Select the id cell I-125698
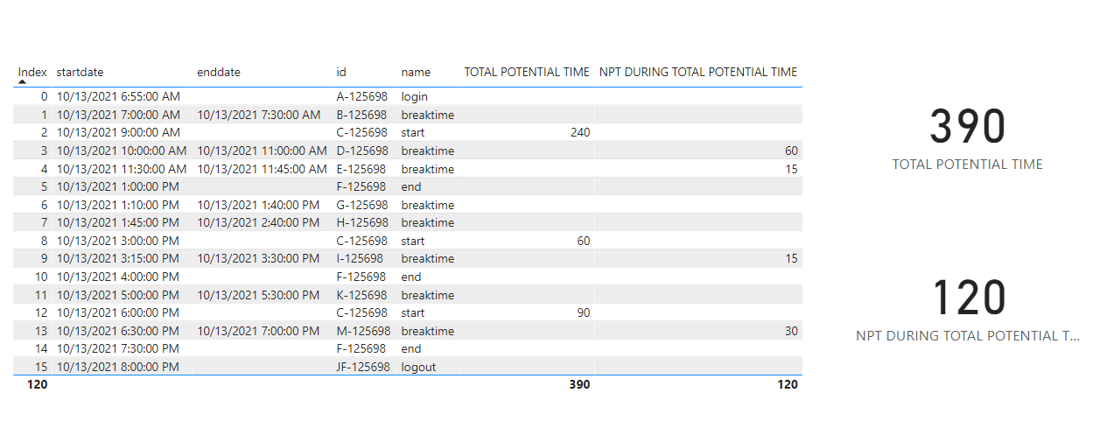The width and height of the screenshot is (1107, 435). 360,258
